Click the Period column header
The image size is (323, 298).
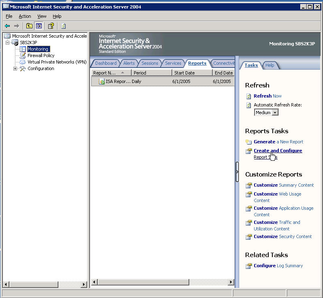(152, 72)
